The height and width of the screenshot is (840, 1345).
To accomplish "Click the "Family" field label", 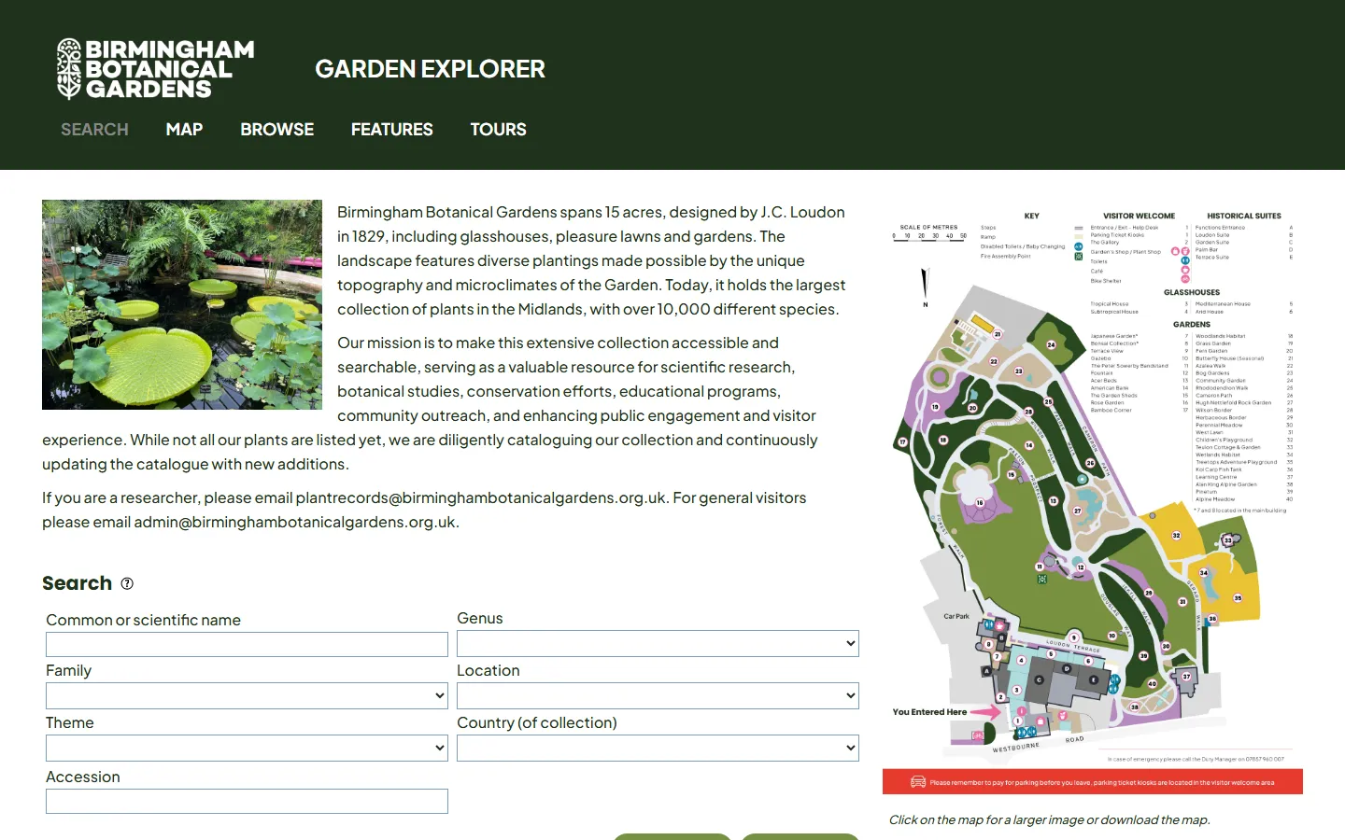I will pos(68,670).
